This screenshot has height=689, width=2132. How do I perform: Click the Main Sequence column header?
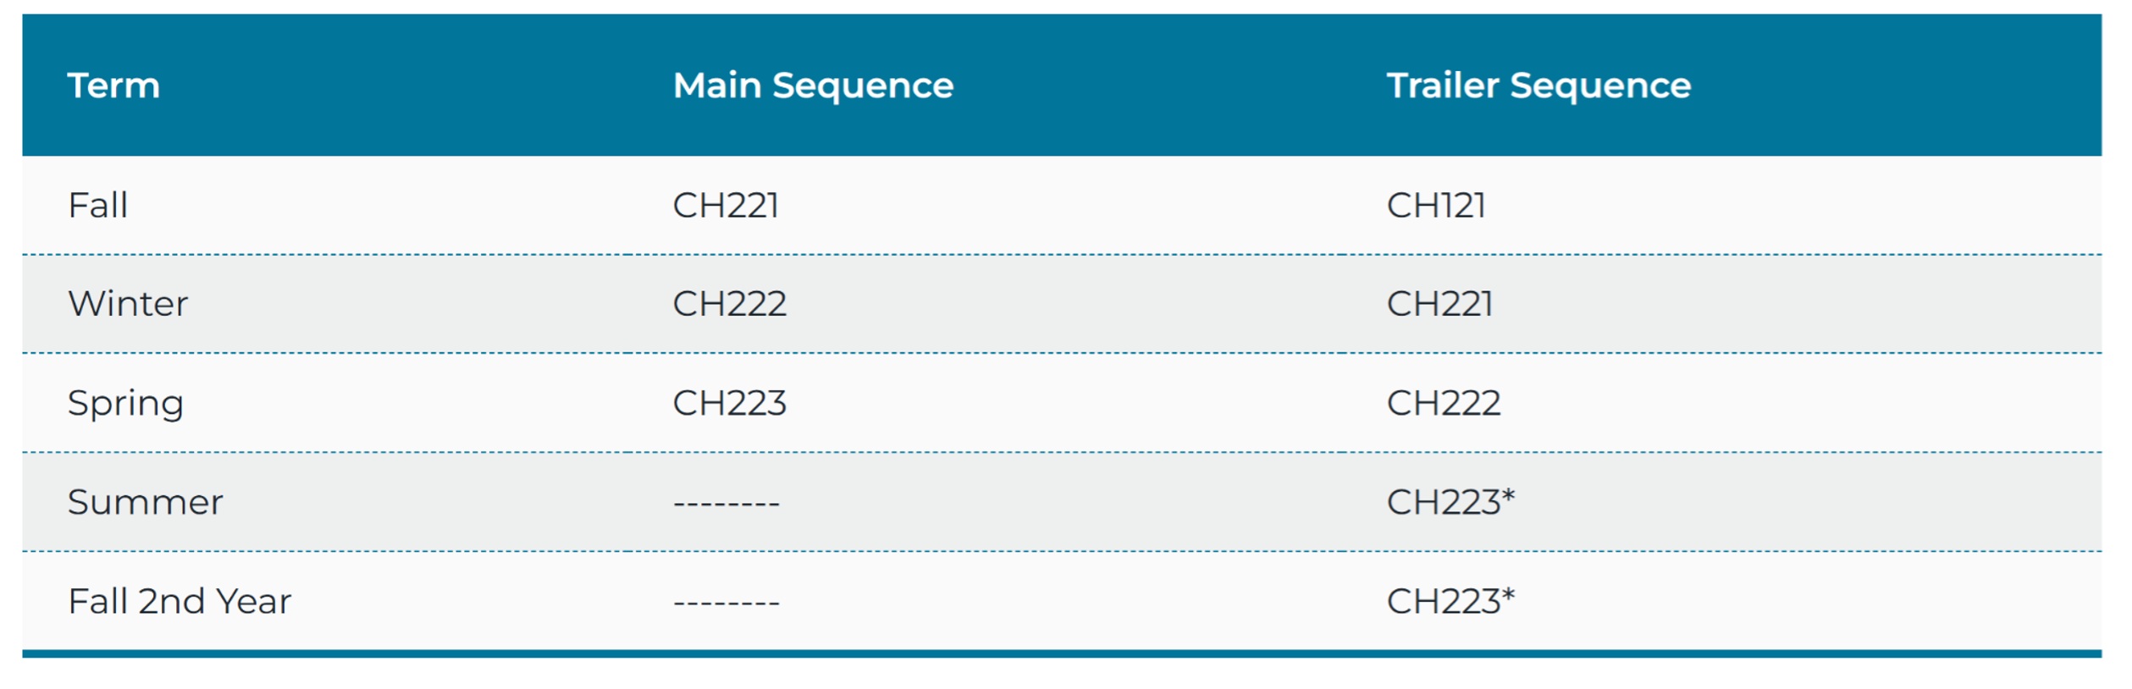813,85
